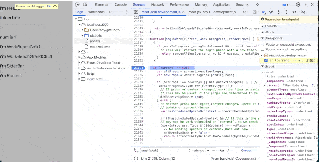Viewport: 319px width, 162px height.
Task: Switch to the Elements panel tab
Action: pos(101,4)
